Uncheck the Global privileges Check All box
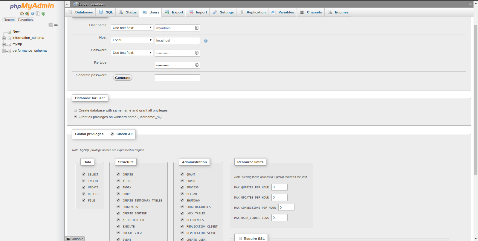478x241 pixels. coord(112,134)
